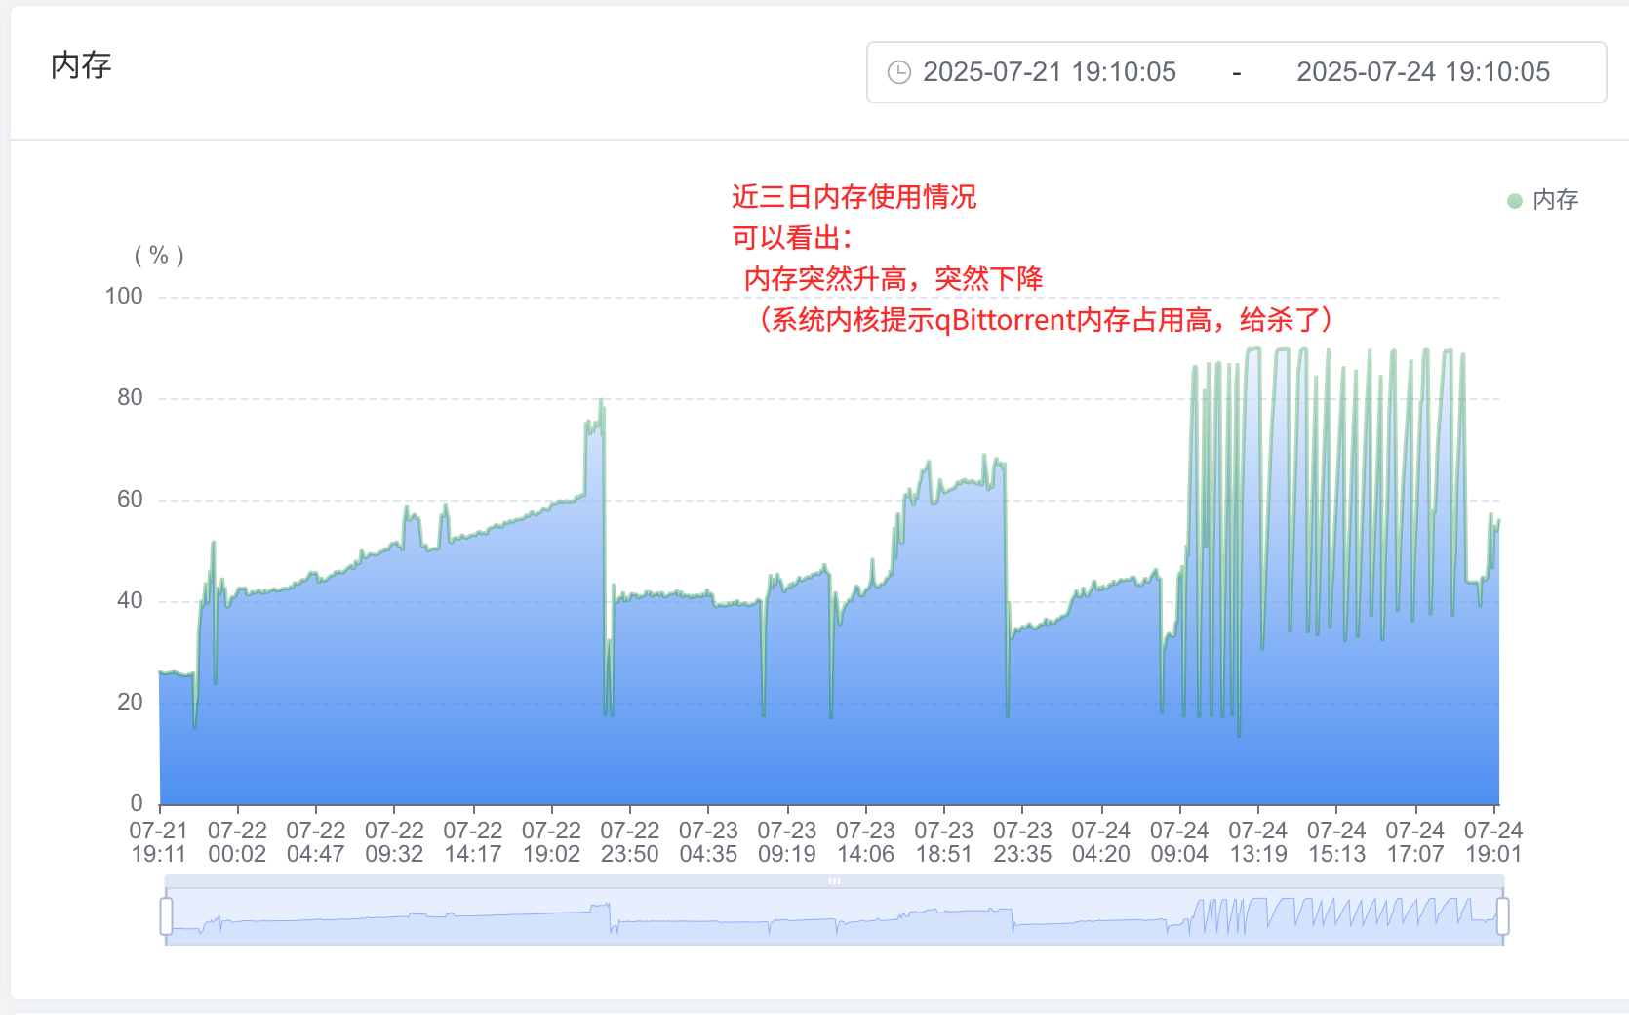Click the y-axis value 80
The height and width of the screenshot is (1015, 1629).
tap(130, 397)
